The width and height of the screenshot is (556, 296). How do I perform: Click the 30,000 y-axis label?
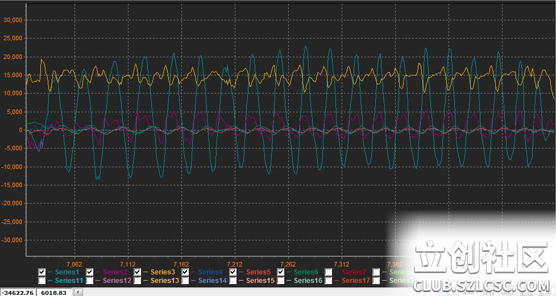tap(13, 20)
